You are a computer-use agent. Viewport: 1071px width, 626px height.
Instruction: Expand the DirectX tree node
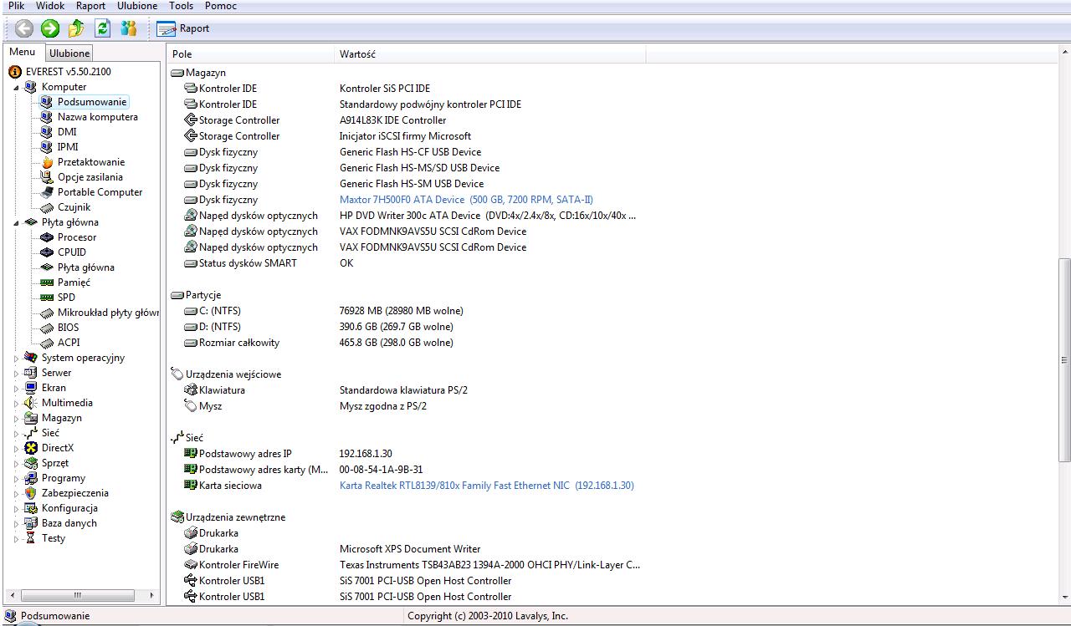point(16,448)
